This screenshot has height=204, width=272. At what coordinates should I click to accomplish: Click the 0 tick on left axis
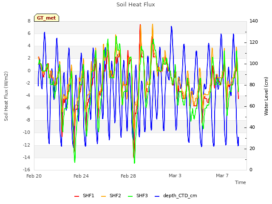coord(29,71)
